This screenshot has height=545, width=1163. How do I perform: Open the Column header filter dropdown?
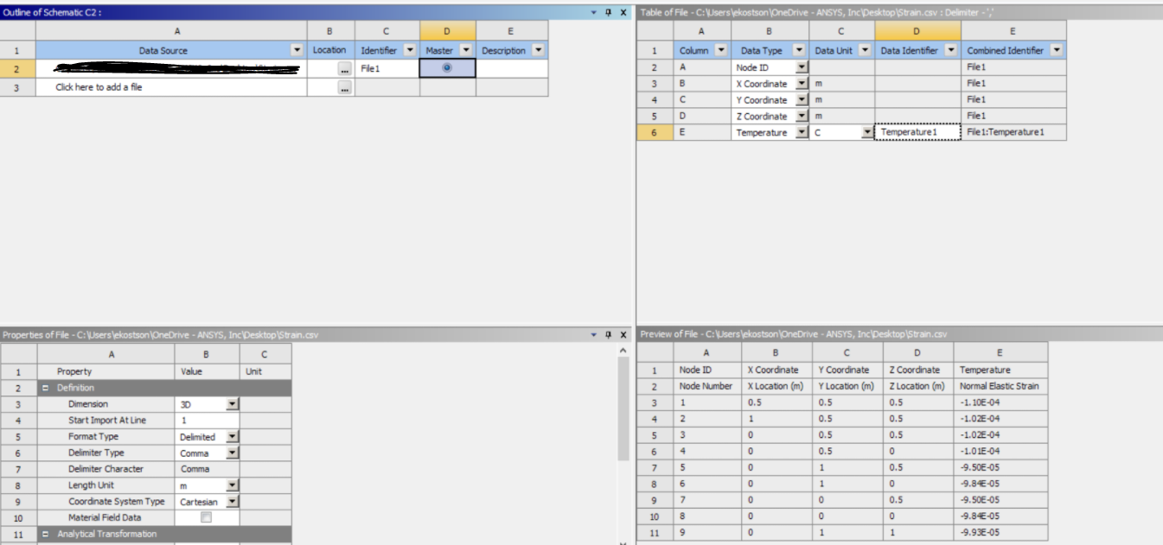[x=720, y=50]
